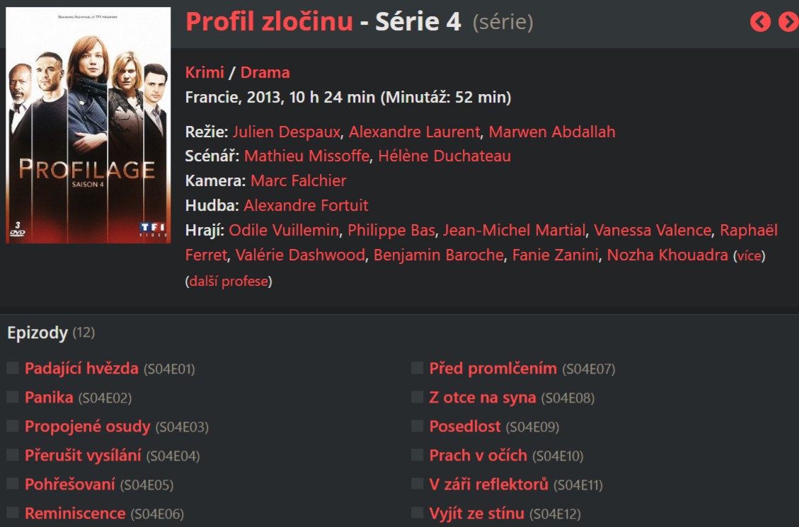Open the Profil zločinu series title link
This screenshot has height=527, width=799.
[269, 22]
